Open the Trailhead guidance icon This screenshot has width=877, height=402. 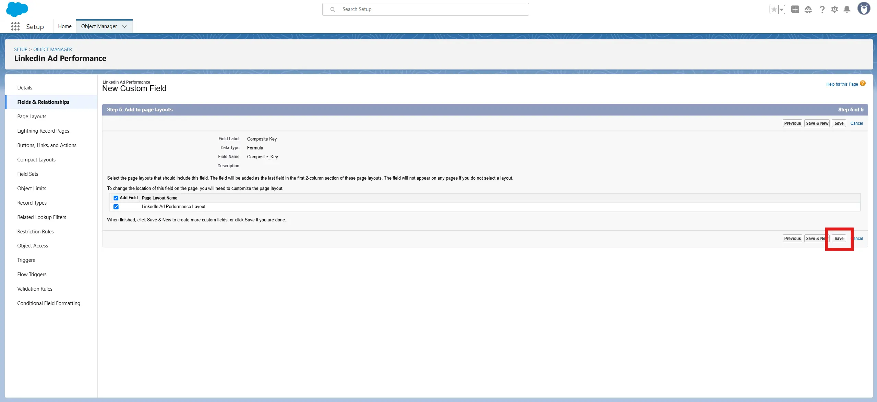pos(808,9)
